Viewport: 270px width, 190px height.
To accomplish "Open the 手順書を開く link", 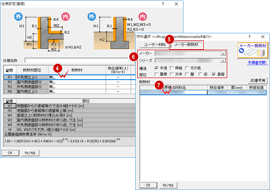I will tap(258, 63).
